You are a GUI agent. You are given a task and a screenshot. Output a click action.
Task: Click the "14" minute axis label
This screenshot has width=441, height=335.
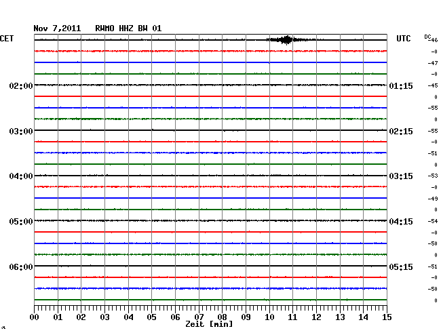pos(363,317)
